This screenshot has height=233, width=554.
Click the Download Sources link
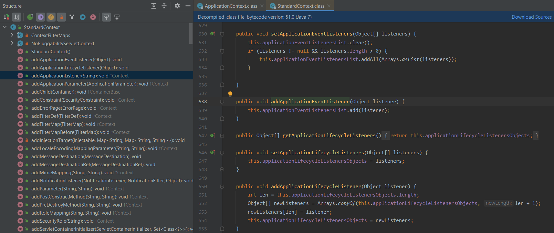[x=531, y=17]
